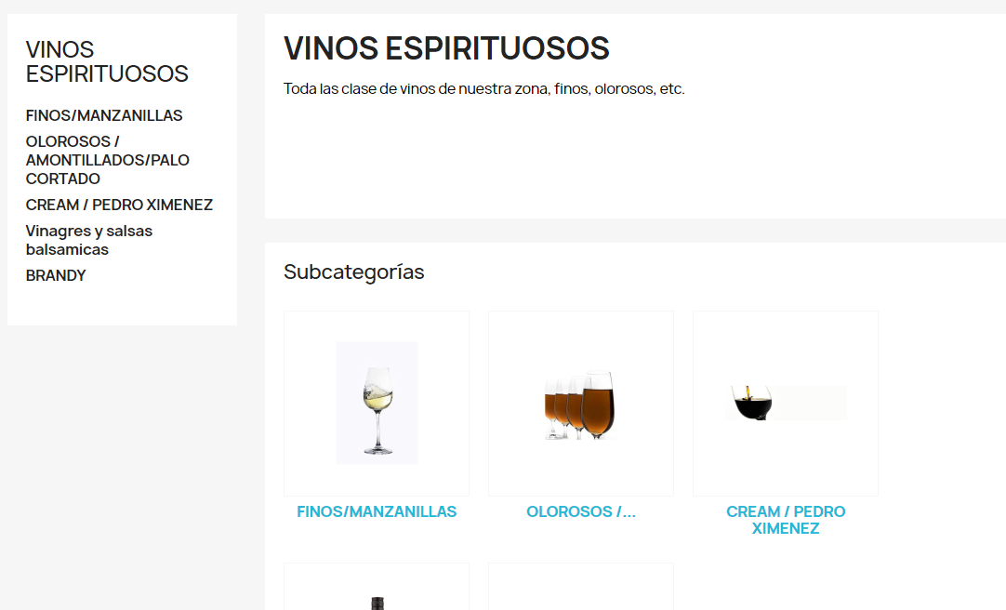Follow the blue truncated OLOROSOS /... link

point(580,511)
